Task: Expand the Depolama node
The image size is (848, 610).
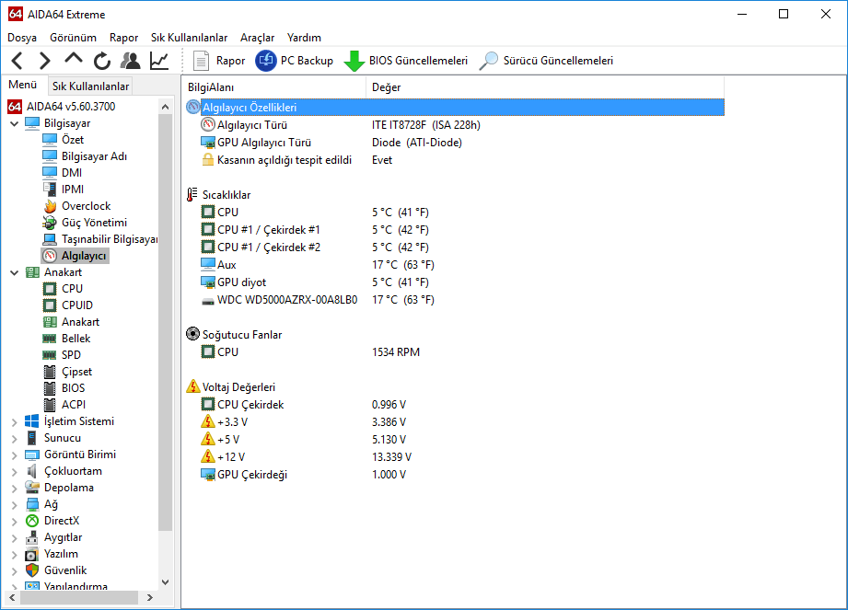Action: click(14, 489)
